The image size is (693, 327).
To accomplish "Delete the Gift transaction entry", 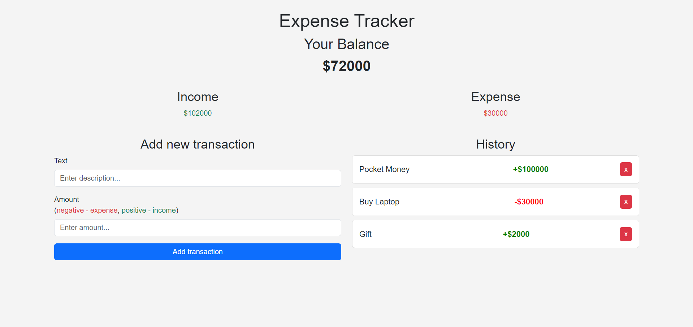I will (x=625, y=234).
